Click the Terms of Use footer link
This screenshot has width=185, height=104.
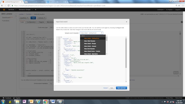[178, 98]
